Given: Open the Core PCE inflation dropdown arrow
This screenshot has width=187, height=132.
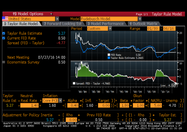Looking at the screenshot, I should point(60,101).
